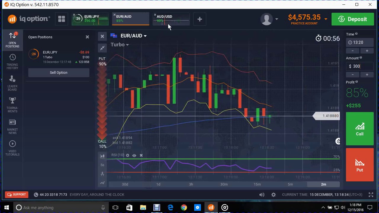
Task: Open the Time help question icon
Action: click(x=356, y=34)
